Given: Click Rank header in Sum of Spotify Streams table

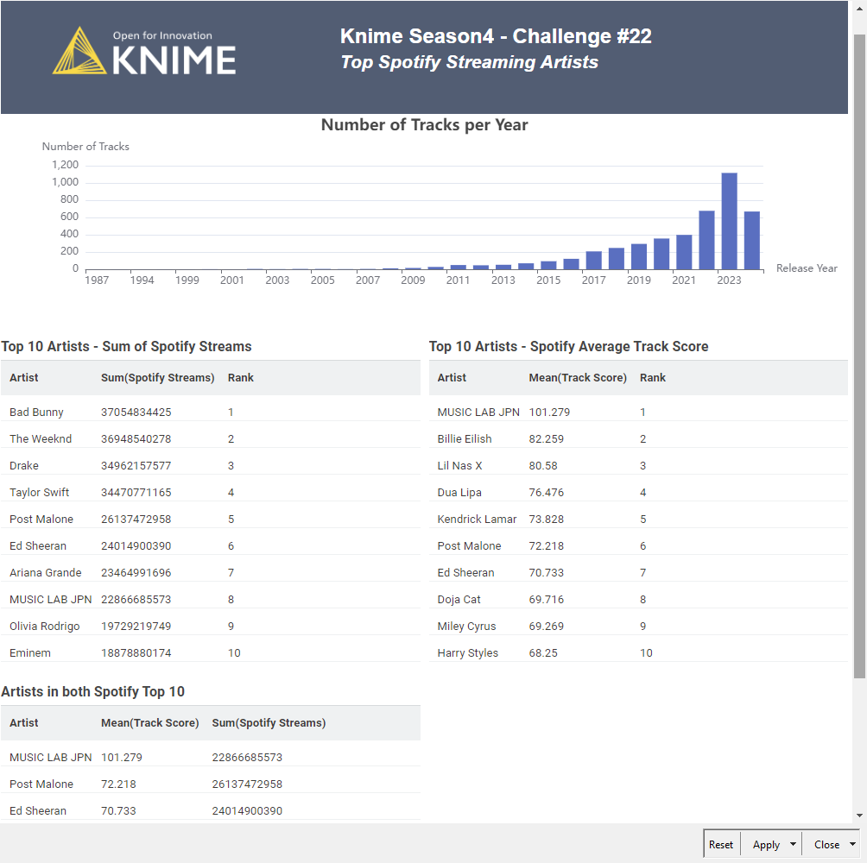Looking at the screenshot, I should coord(241,378).
